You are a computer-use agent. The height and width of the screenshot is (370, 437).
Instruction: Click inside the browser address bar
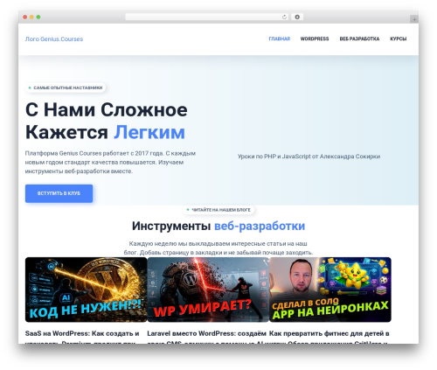click(207, 17)
